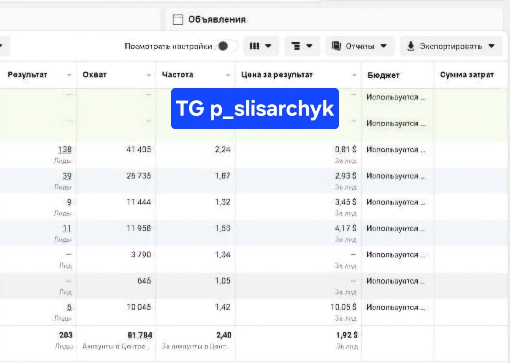Expand the Частота column sort arrow
Image resolution: width=510 pixels, height=363 pixels.
click(228, 75)
